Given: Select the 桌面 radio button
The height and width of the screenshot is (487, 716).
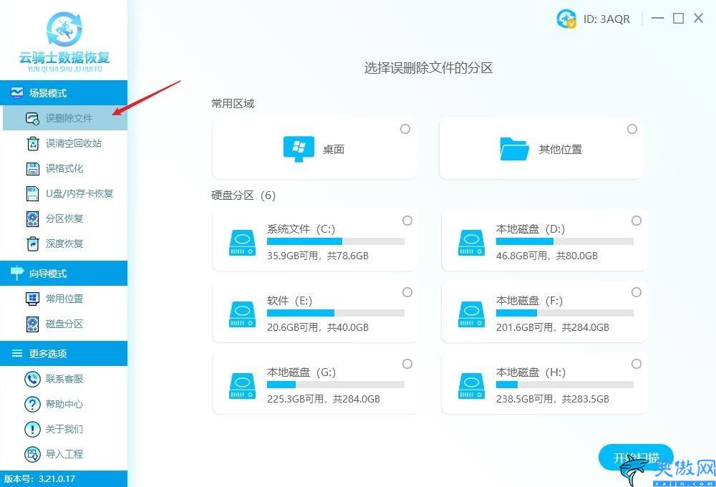Looking at the screenshot, I should pyautogui.click(x=405, y=129).
